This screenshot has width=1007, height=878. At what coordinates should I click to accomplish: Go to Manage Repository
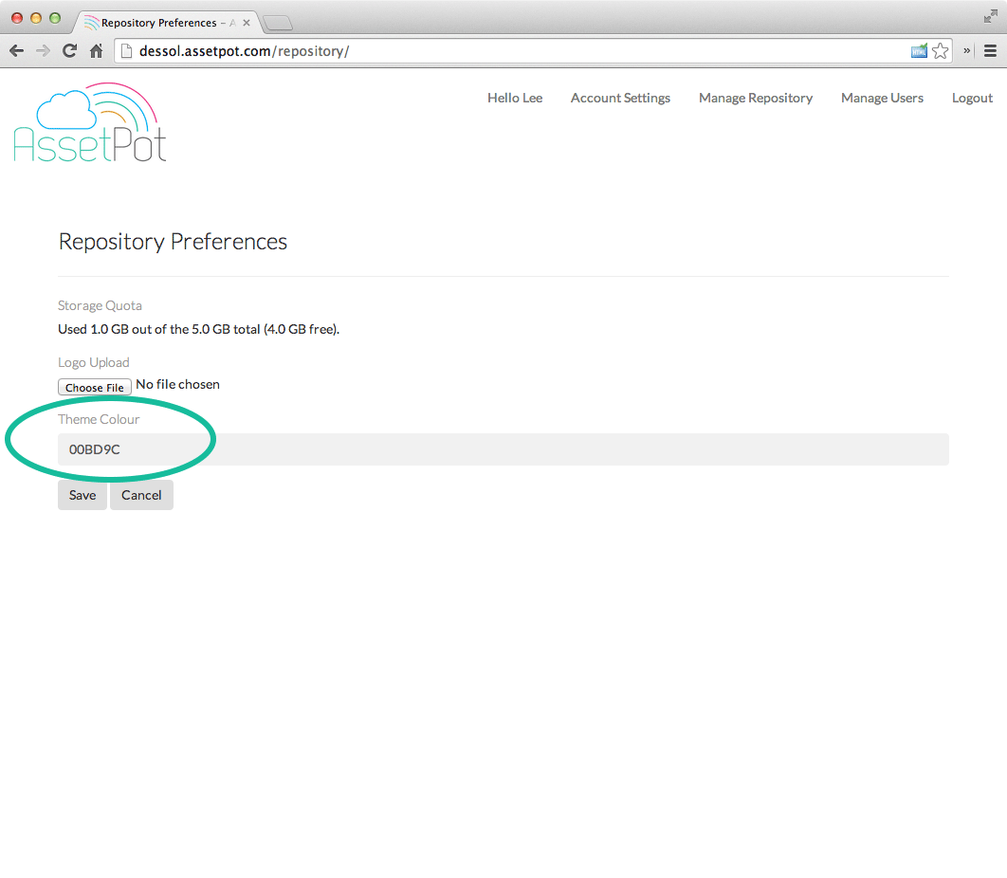click(x=756, y=98)
